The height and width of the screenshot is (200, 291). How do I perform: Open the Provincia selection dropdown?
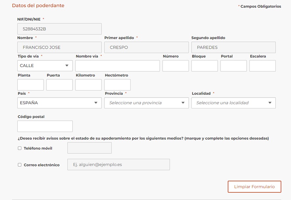point(146,103)
